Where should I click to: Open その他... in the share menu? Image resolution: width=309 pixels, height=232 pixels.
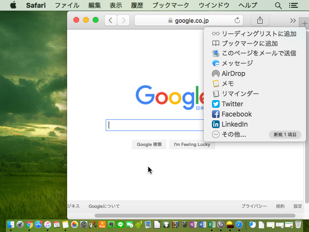click(234, 134)
